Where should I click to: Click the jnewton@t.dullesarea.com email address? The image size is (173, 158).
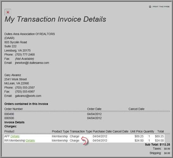pos(32,63)
